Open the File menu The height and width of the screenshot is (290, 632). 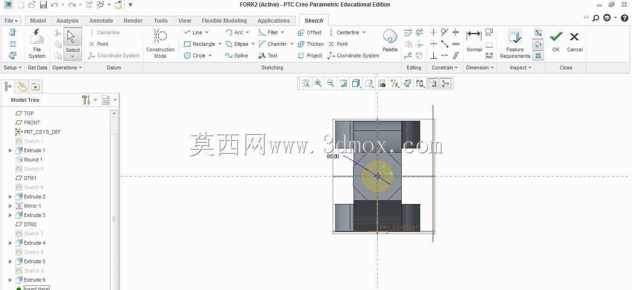pos(11,20)
